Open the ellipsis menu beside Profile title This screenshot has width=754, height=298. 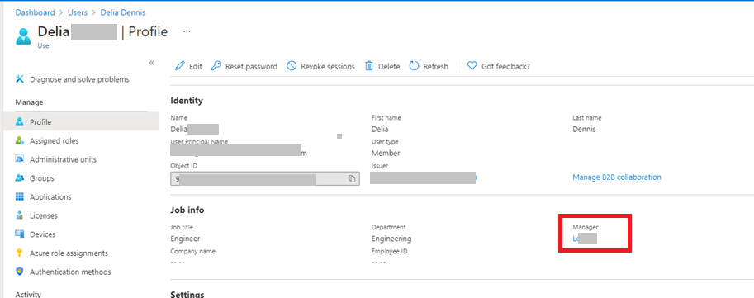pos(187,31)
